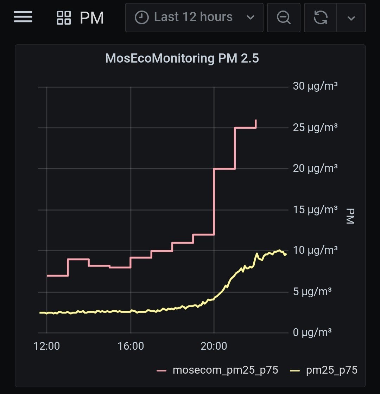380x394 pixels.
Task: Click the 20:00 time axis label
Action: coord(214,346)
